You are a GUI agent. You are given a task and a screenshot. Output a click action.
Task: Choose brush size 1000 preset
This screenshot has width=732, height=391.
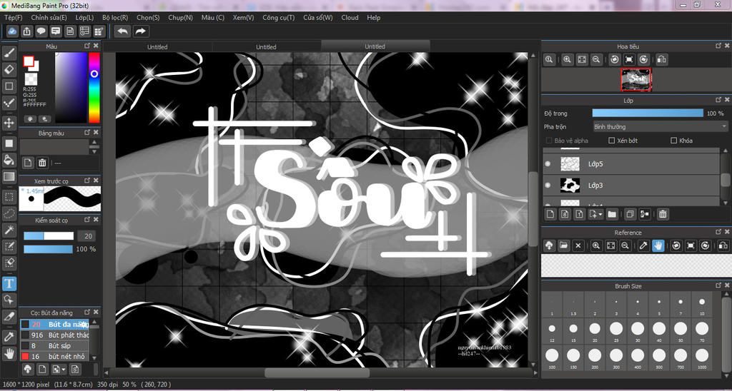(x=702, y=358)
